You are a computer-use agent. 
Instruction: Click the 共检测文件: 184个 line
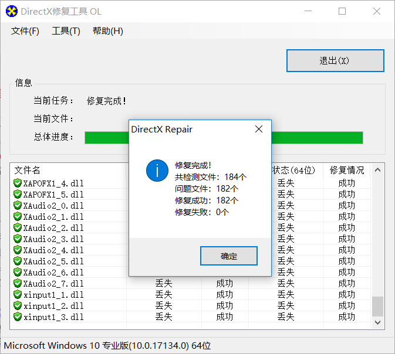(x=211, y=177)
